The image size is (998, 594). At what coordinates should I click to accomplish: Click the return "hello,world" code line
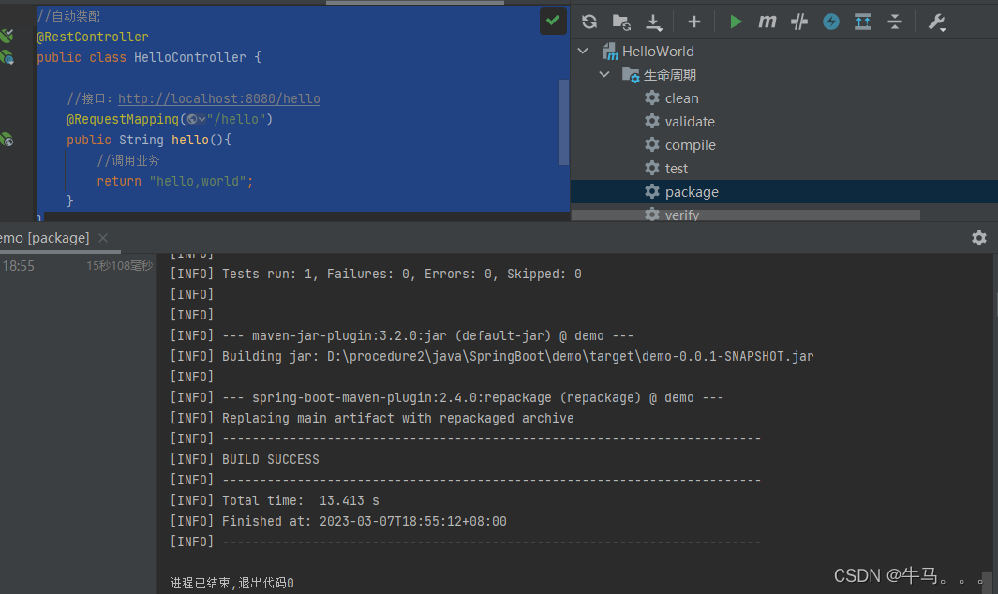tap(175, 182)
